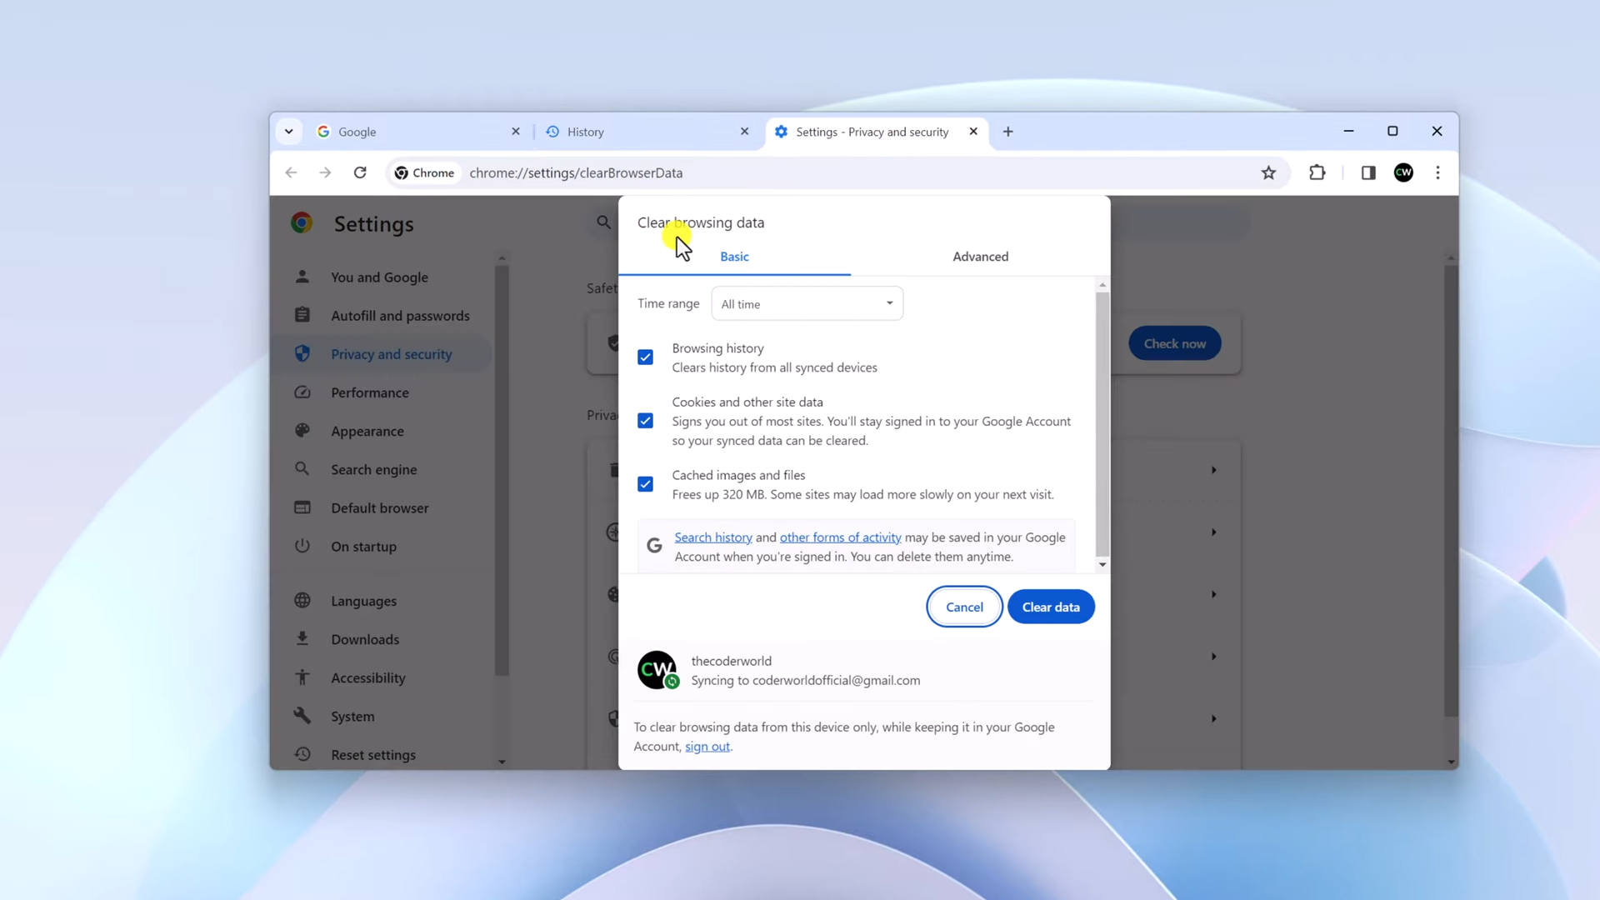Select the History browser tab
This screenshot has height=900, width=1600.
[586, 132]
